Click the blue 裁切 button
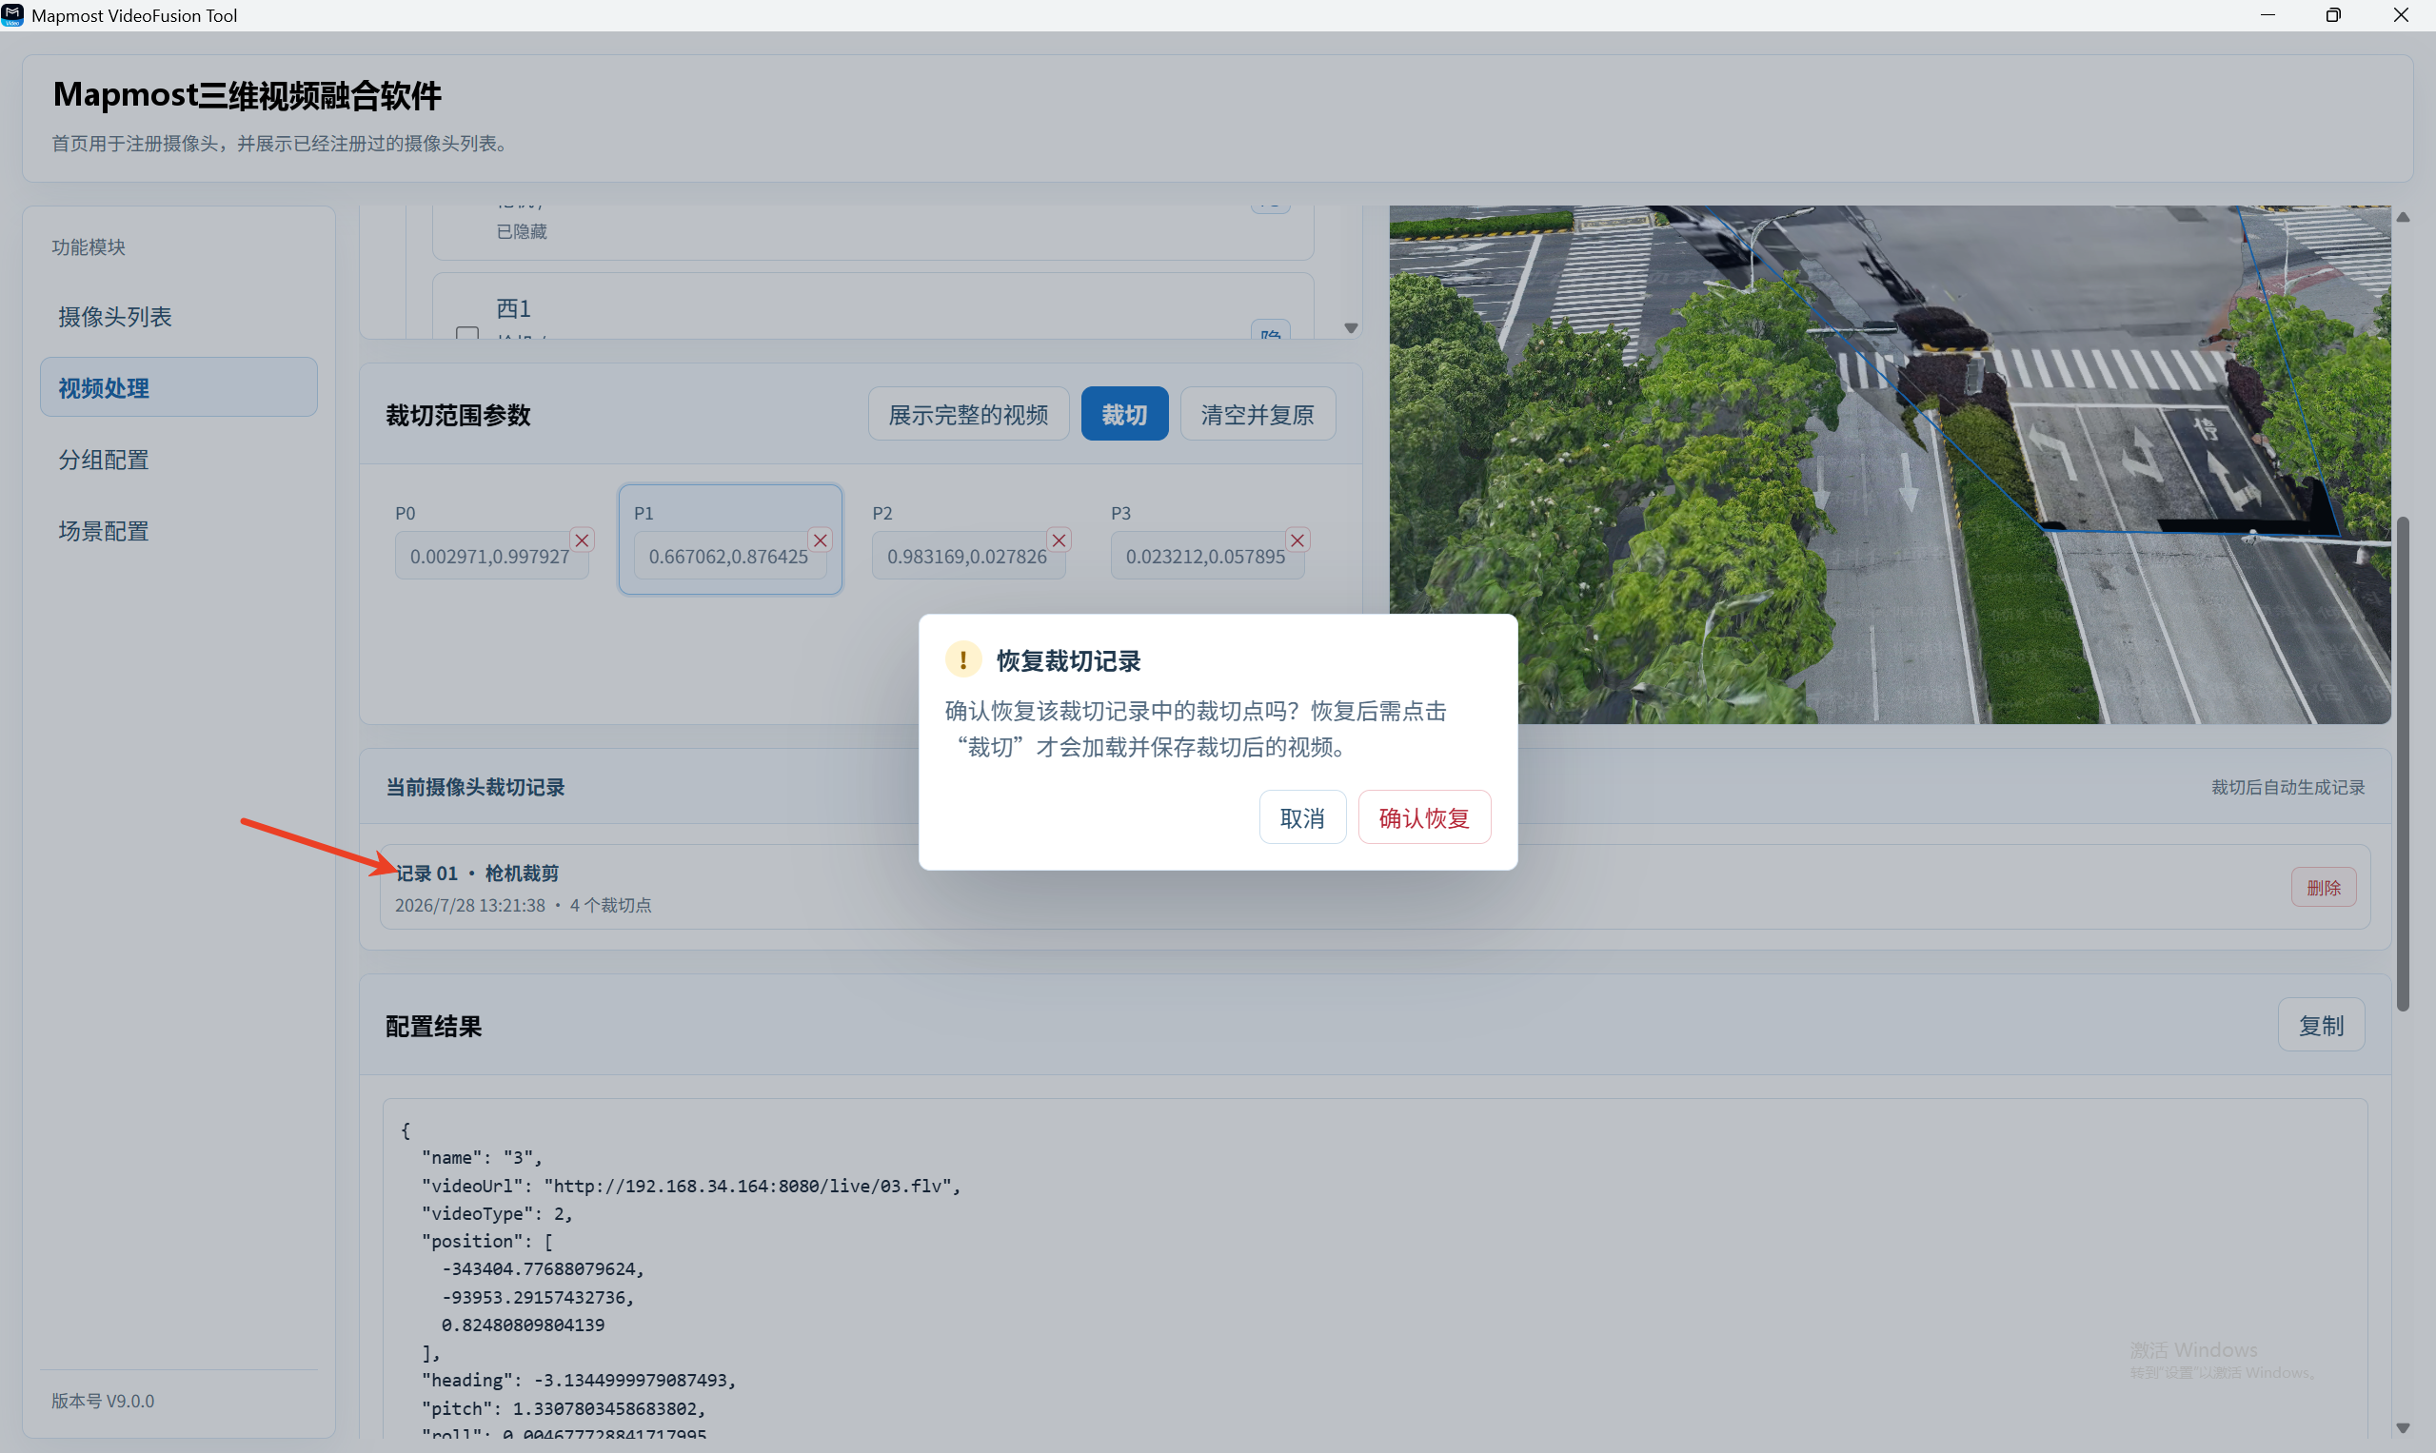Screen dimensions: 2436x1453 pyautogui.click(x=1123, y=414)
